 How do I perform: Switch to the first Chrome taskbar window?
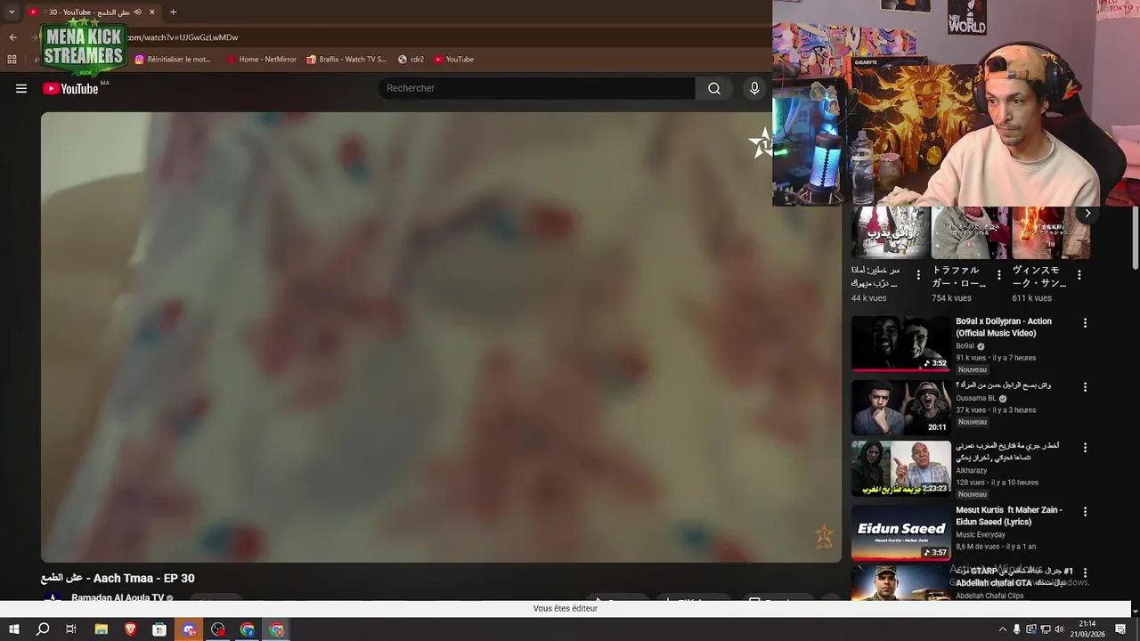(248, 629)
